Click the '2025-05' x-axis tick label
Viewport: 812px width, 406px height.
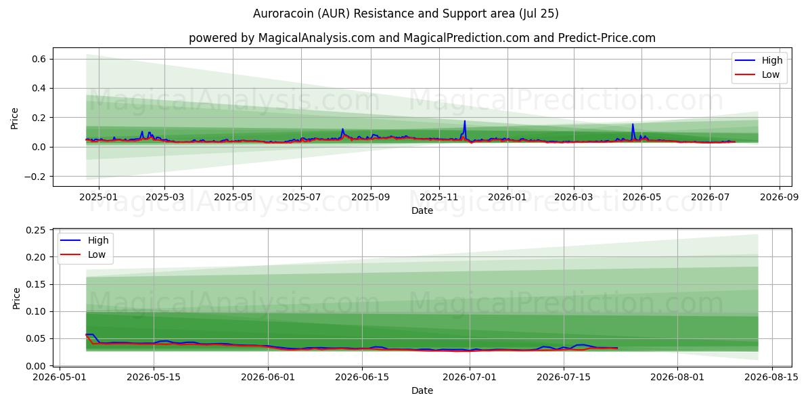coord(233,199)
